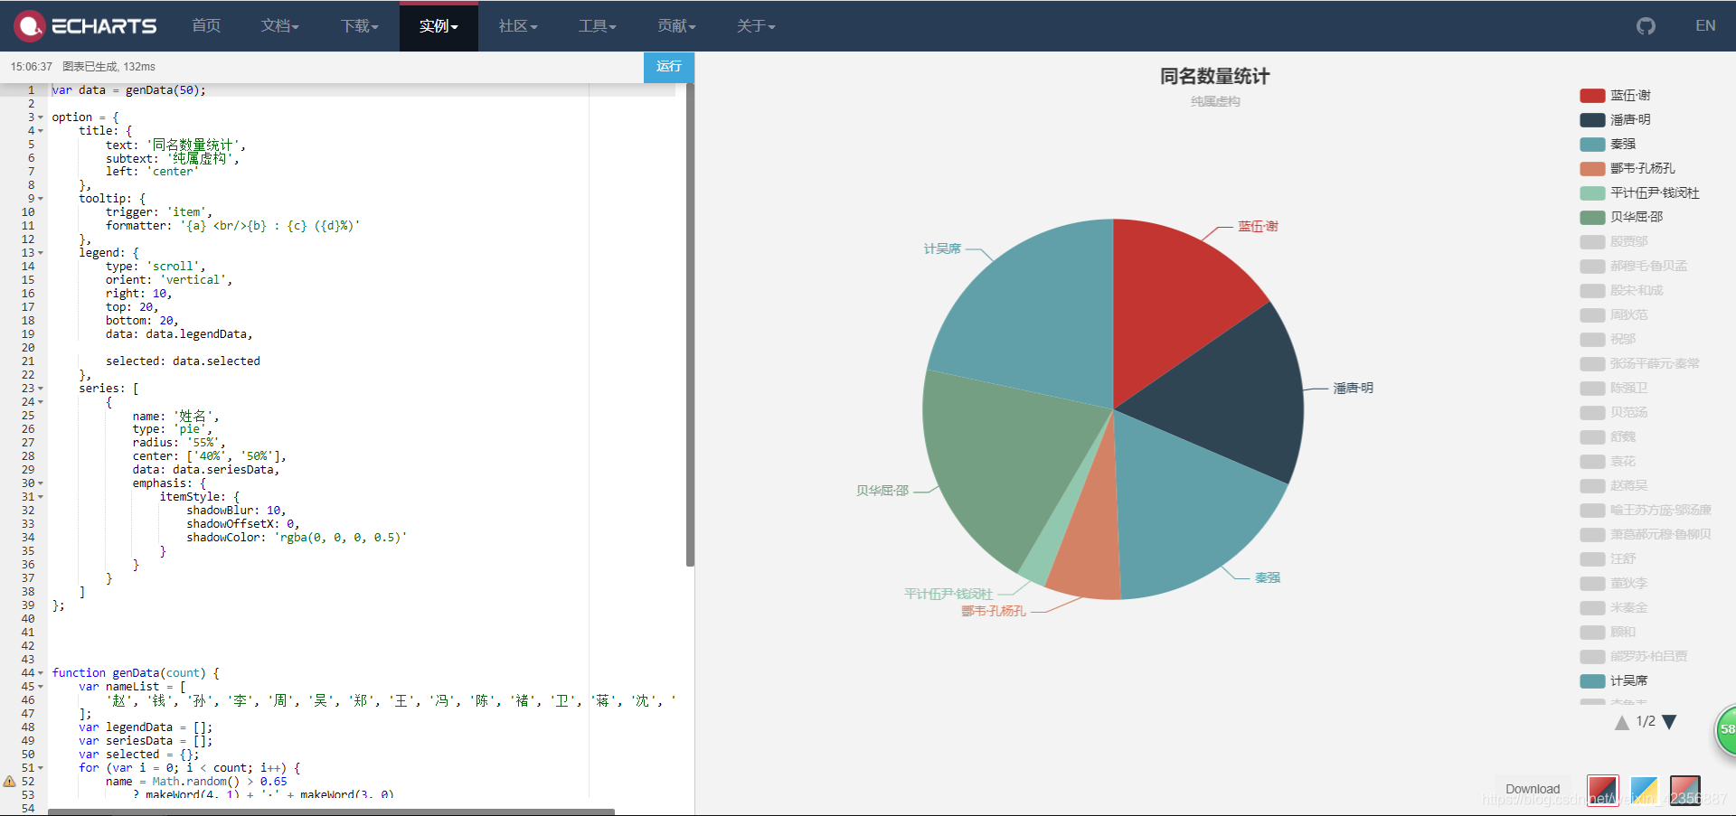Click code line 1 var data = genData(50)
The image size is (1736, 816).
[x=129, y=90]
